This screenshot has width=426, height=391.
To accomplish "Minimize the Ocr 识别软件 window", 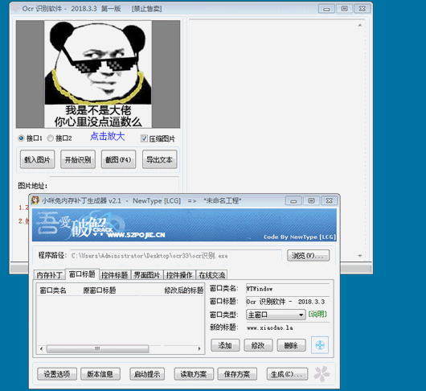I will coord(326,9).
